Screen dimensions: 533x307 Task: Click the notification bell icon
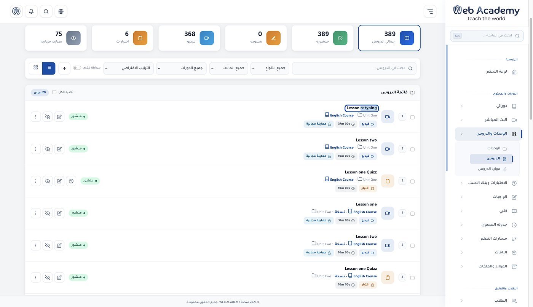point(31,11)
